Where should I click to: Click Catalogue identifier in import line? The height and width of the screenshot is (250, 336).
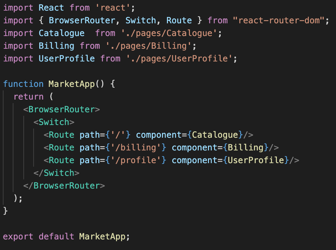coord(62,33)
